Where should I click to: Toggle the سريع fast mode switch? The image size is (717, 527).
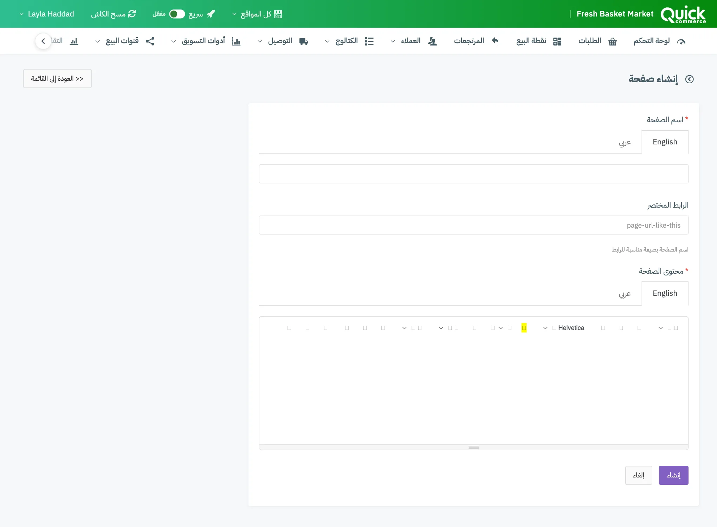click(x=177, y=14)
